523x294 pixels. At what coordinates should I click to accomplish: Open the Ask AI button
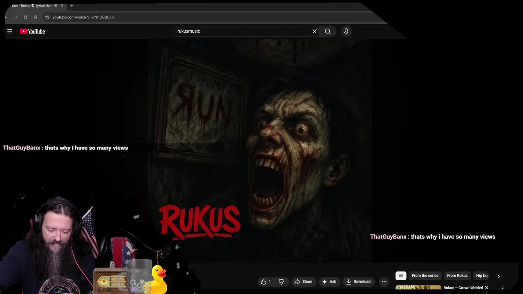tap(329, 281)
